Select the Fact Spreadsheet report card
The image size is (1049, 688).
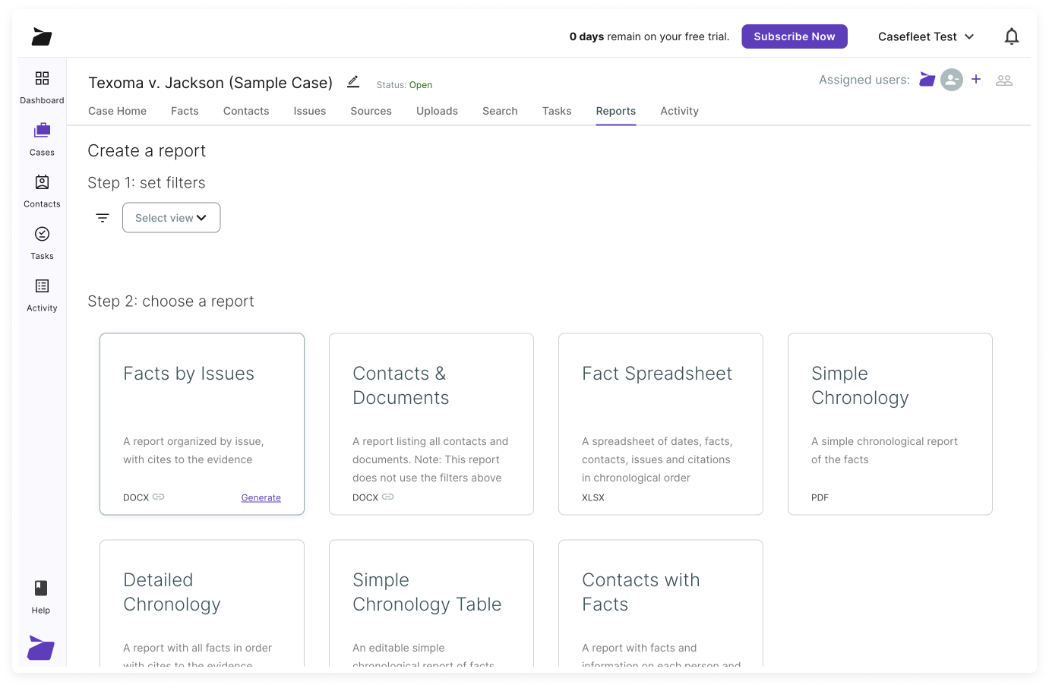[660, 424]
